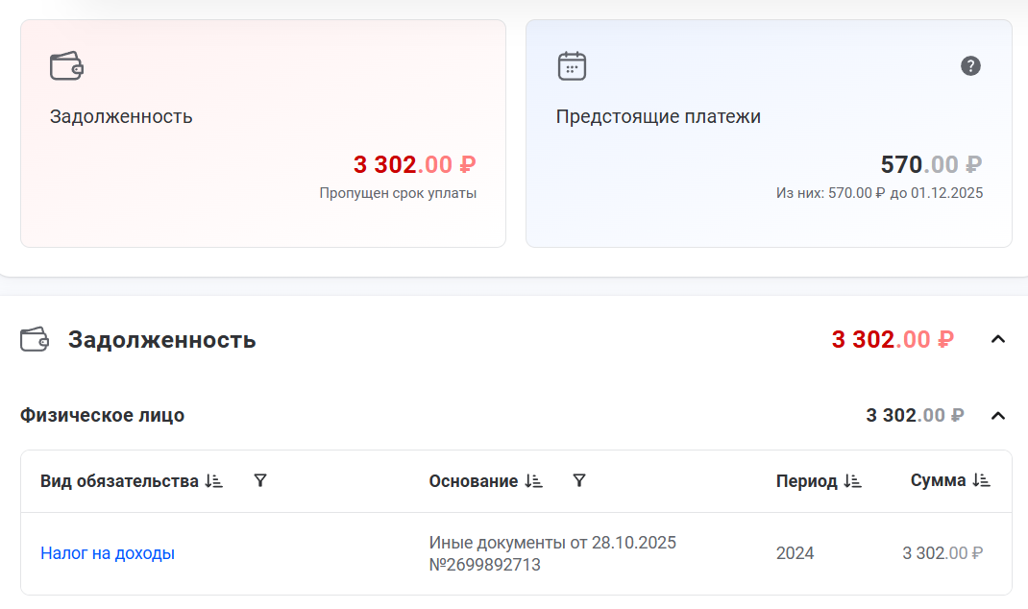Click the calendar icon in upcoming payments card
Screen dimensions: 1028x609
(572, 66)
